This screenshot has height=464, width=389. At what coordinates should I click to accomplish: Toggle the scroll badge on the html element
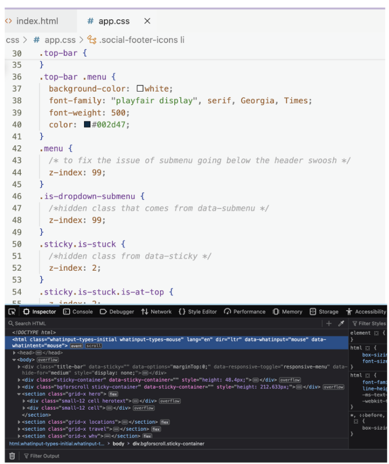tap(94, 346)
